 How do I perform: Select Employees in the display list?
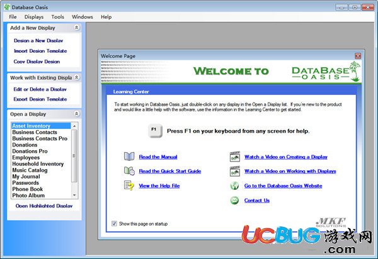coord(41,158)
